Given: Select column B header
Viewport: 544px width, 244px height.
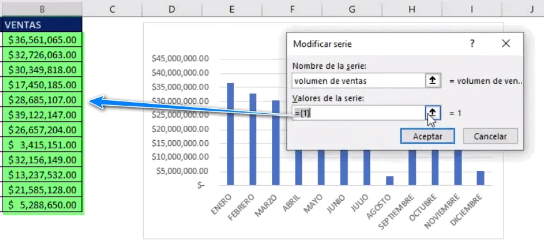Looking at the screenshot, I should pyautogui.click(x=42, y=9).
